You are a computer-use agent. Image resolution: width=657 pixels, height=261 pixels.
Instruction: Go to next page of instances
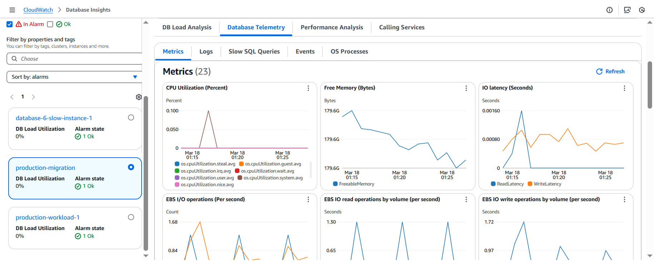[33, 97]
